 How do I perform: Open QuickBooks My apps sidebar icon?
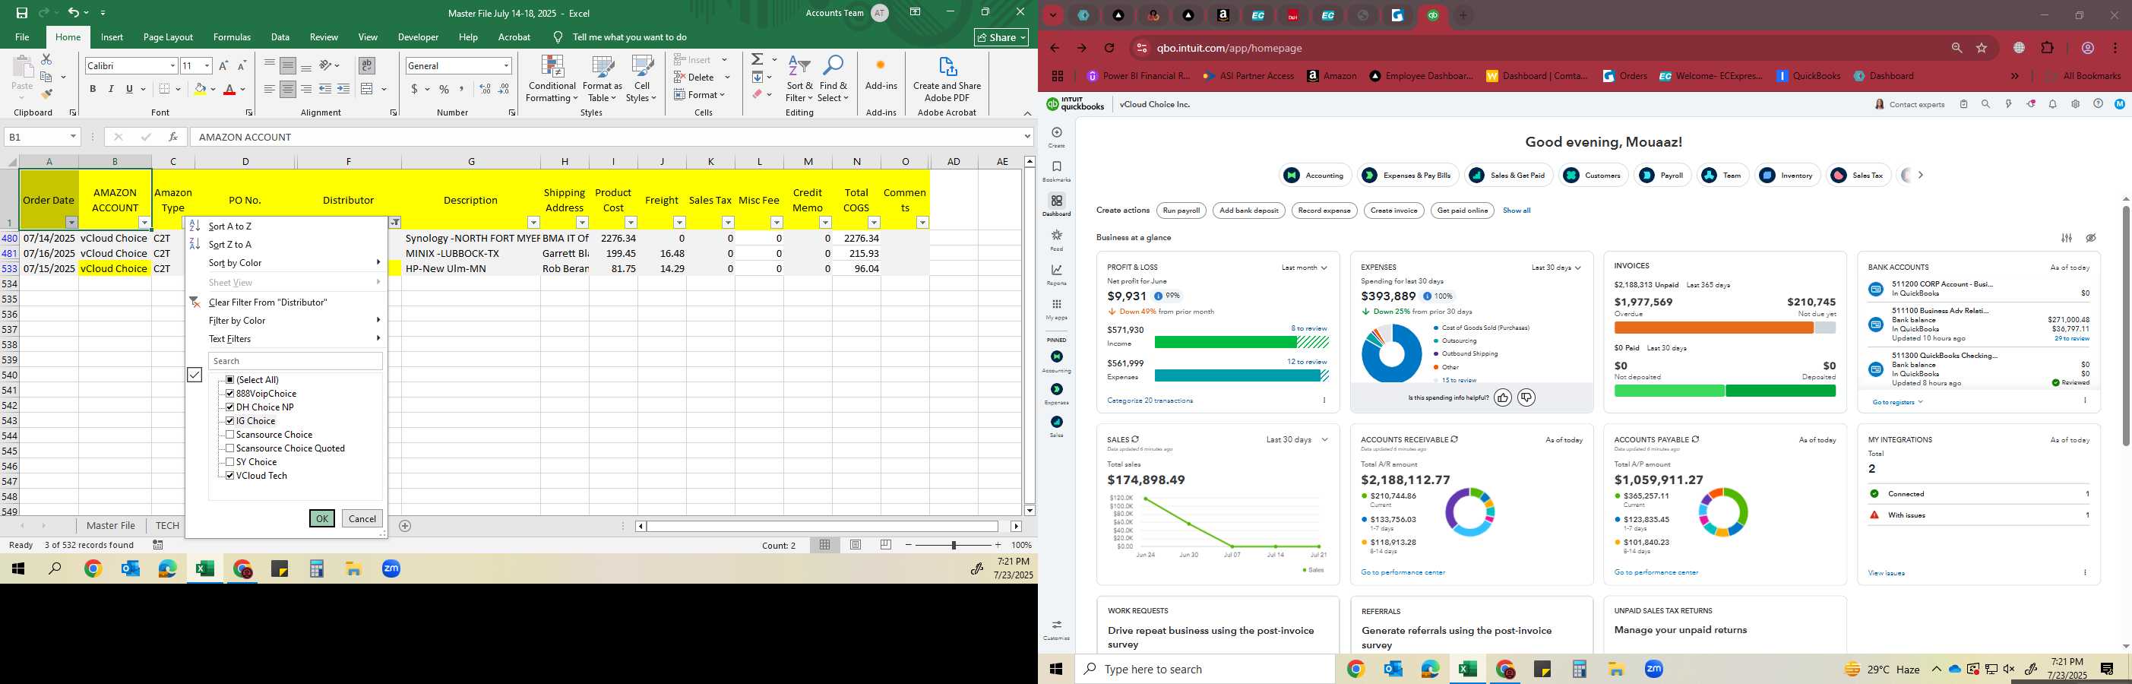click(x=1056, y=309)
